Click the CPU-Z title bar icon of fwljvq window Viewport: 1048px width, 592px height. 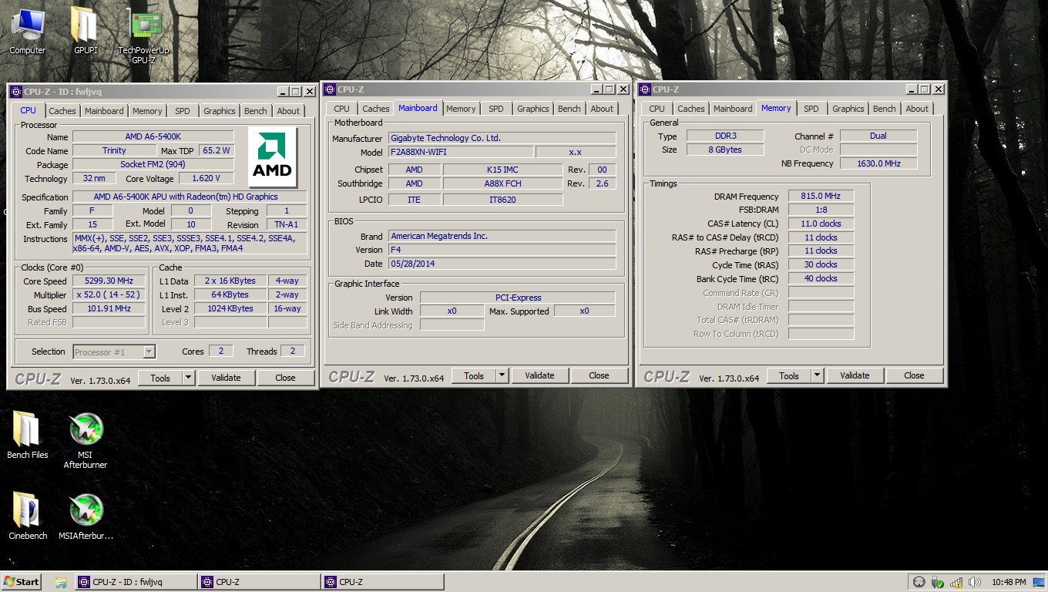[x=16, y=91]
